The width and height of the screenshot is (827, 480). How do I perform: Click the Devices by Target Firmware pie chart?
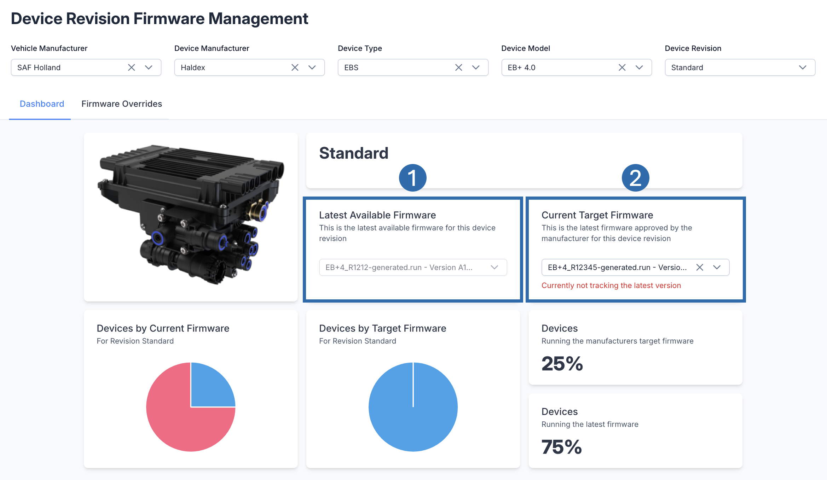(413, 407)
